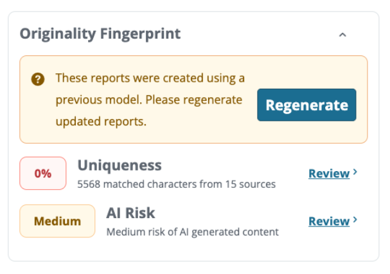Collapse the Originality Fingerprint panel
Image resolution: width=390 pixels, height=274 pixels.
[342, 35]
